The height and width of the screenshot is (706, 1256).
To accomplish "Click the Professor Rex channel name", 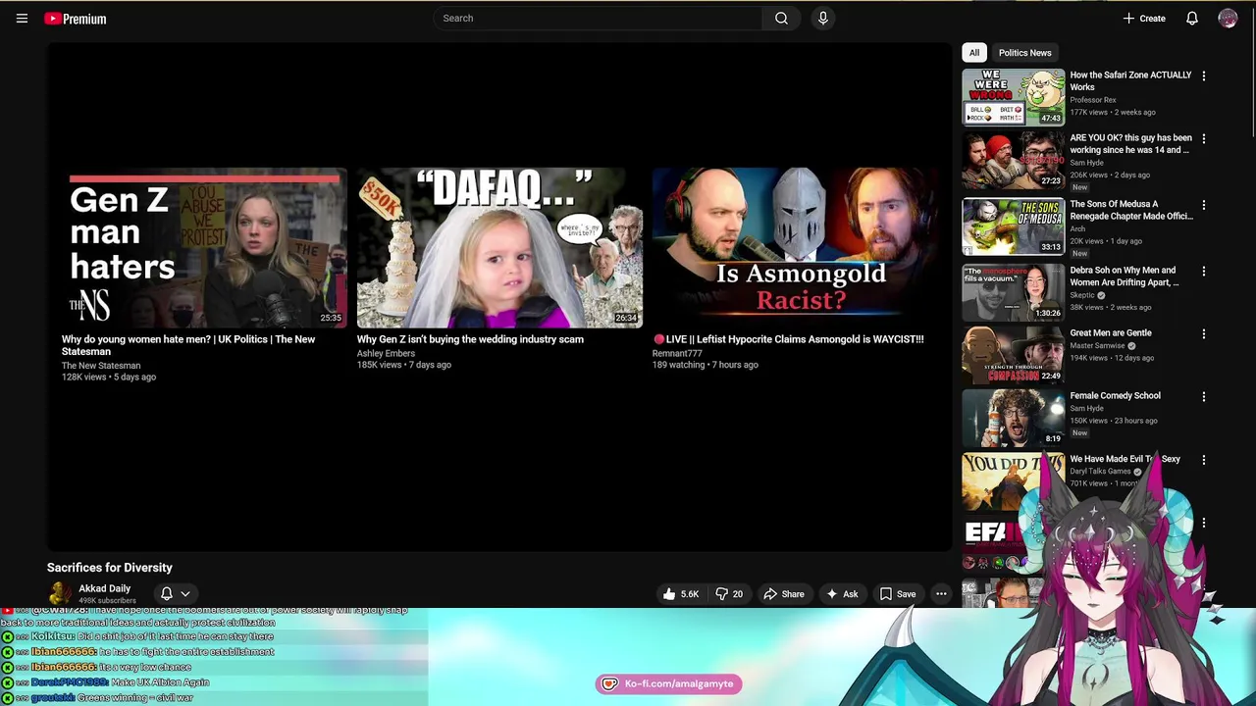I will point(1093,100).
